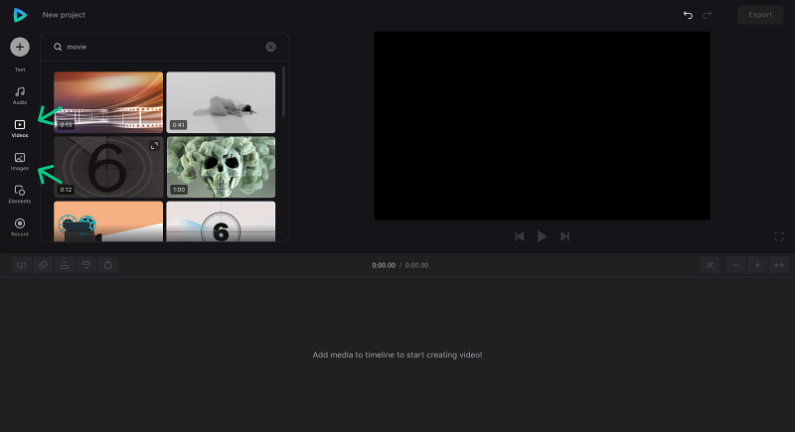795x432 pixels.
Task: Click the Duplicate clip timeline tool
Action: coord(43,265)
